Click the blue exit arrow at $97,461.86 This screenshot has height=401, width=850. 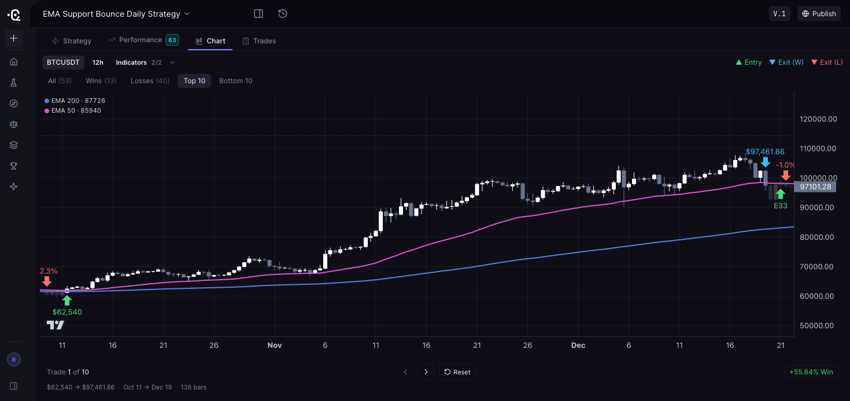(x=765, y=162)
